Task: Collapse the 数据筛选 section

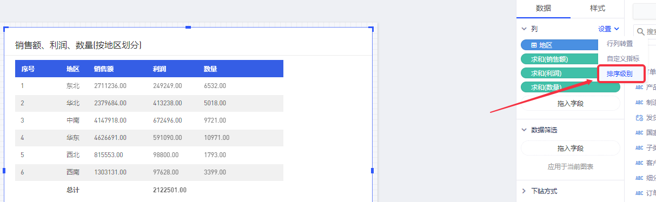Action: coord(524,130)
